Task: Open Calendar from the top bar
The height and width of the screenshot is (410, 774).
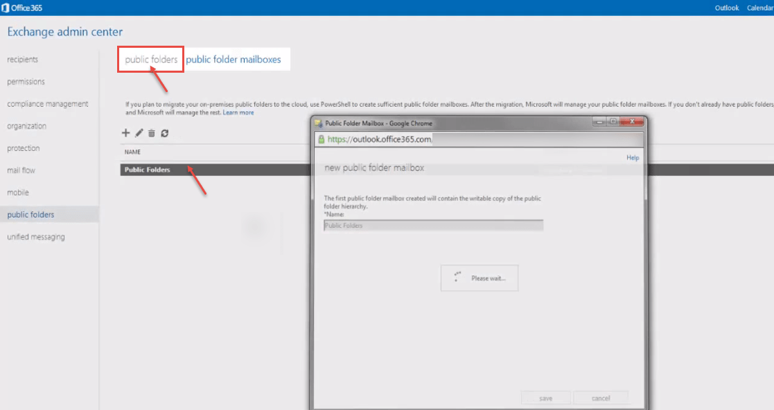Action: tap(760, 8)
